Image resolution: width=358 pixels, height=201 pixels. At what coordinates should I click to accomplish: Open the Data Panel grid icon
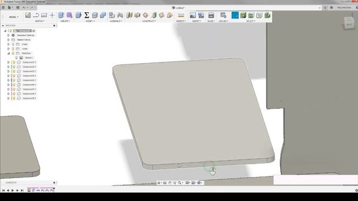coord(3,7)
